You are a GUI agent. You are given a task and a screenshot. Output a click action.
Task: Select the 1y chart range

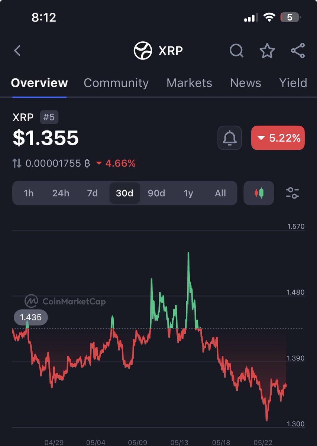[x=188, y=193]
